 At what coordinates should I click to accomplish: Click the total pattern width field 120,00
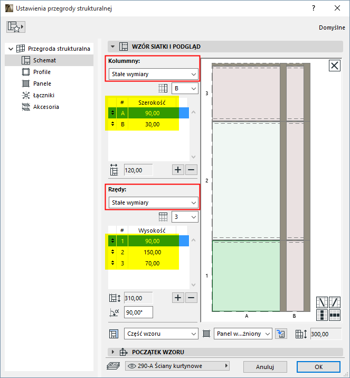138,170
